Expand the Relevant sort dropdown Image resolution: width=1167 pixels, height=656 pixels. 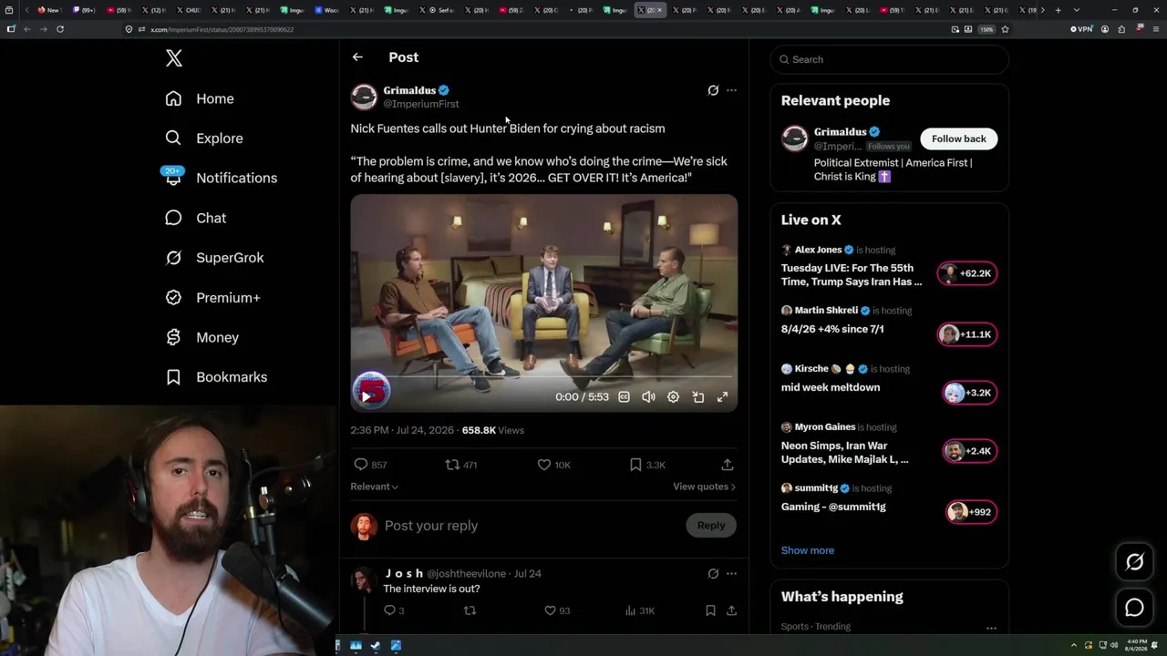(375, 487)
